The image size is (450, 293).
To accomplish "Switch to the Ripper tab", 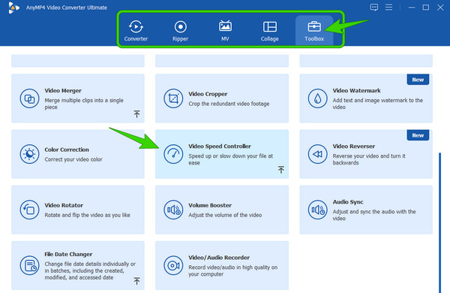I will coord(180,31).
